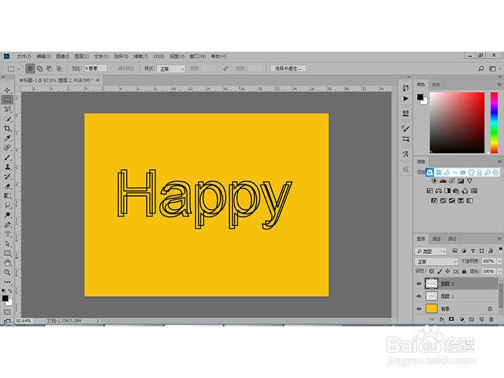Select the Brush tool in toolbar
This screenshot has width=504, height=378.
click(x=7, y=157)
